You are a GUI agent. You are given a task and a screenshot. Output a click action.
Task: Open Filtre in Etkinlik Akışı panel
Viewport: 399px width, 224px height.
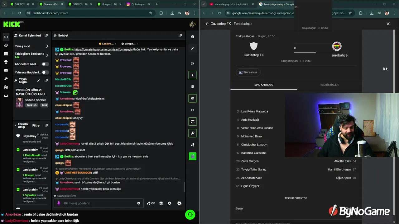[x=36, y=125]
